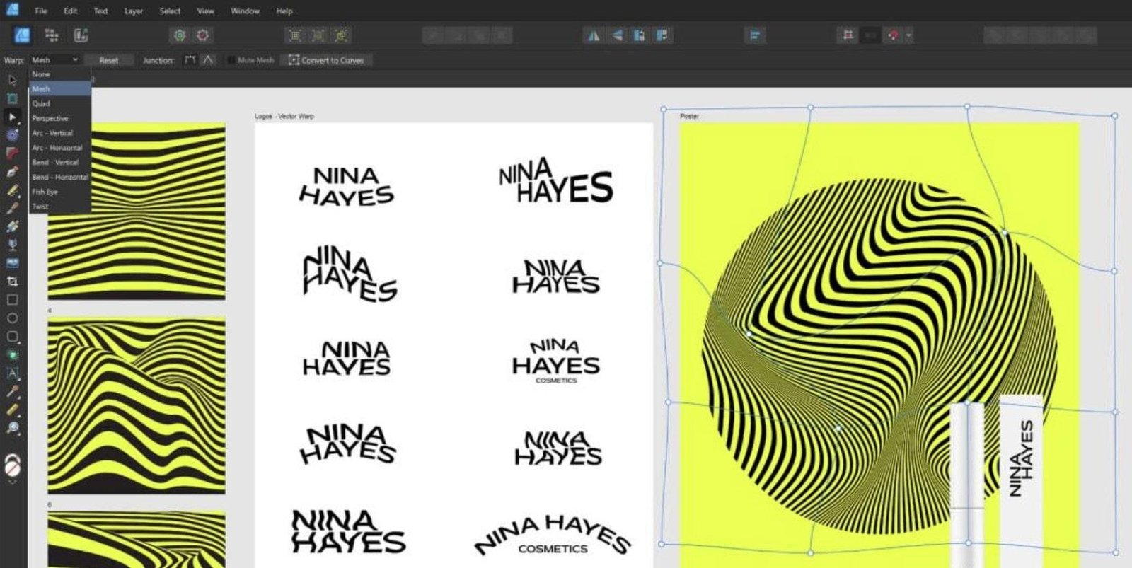Viewport: 1132px width, 568px height.
Task: Choose Arc - Vertical warp option
Action: tap(60, 133)
